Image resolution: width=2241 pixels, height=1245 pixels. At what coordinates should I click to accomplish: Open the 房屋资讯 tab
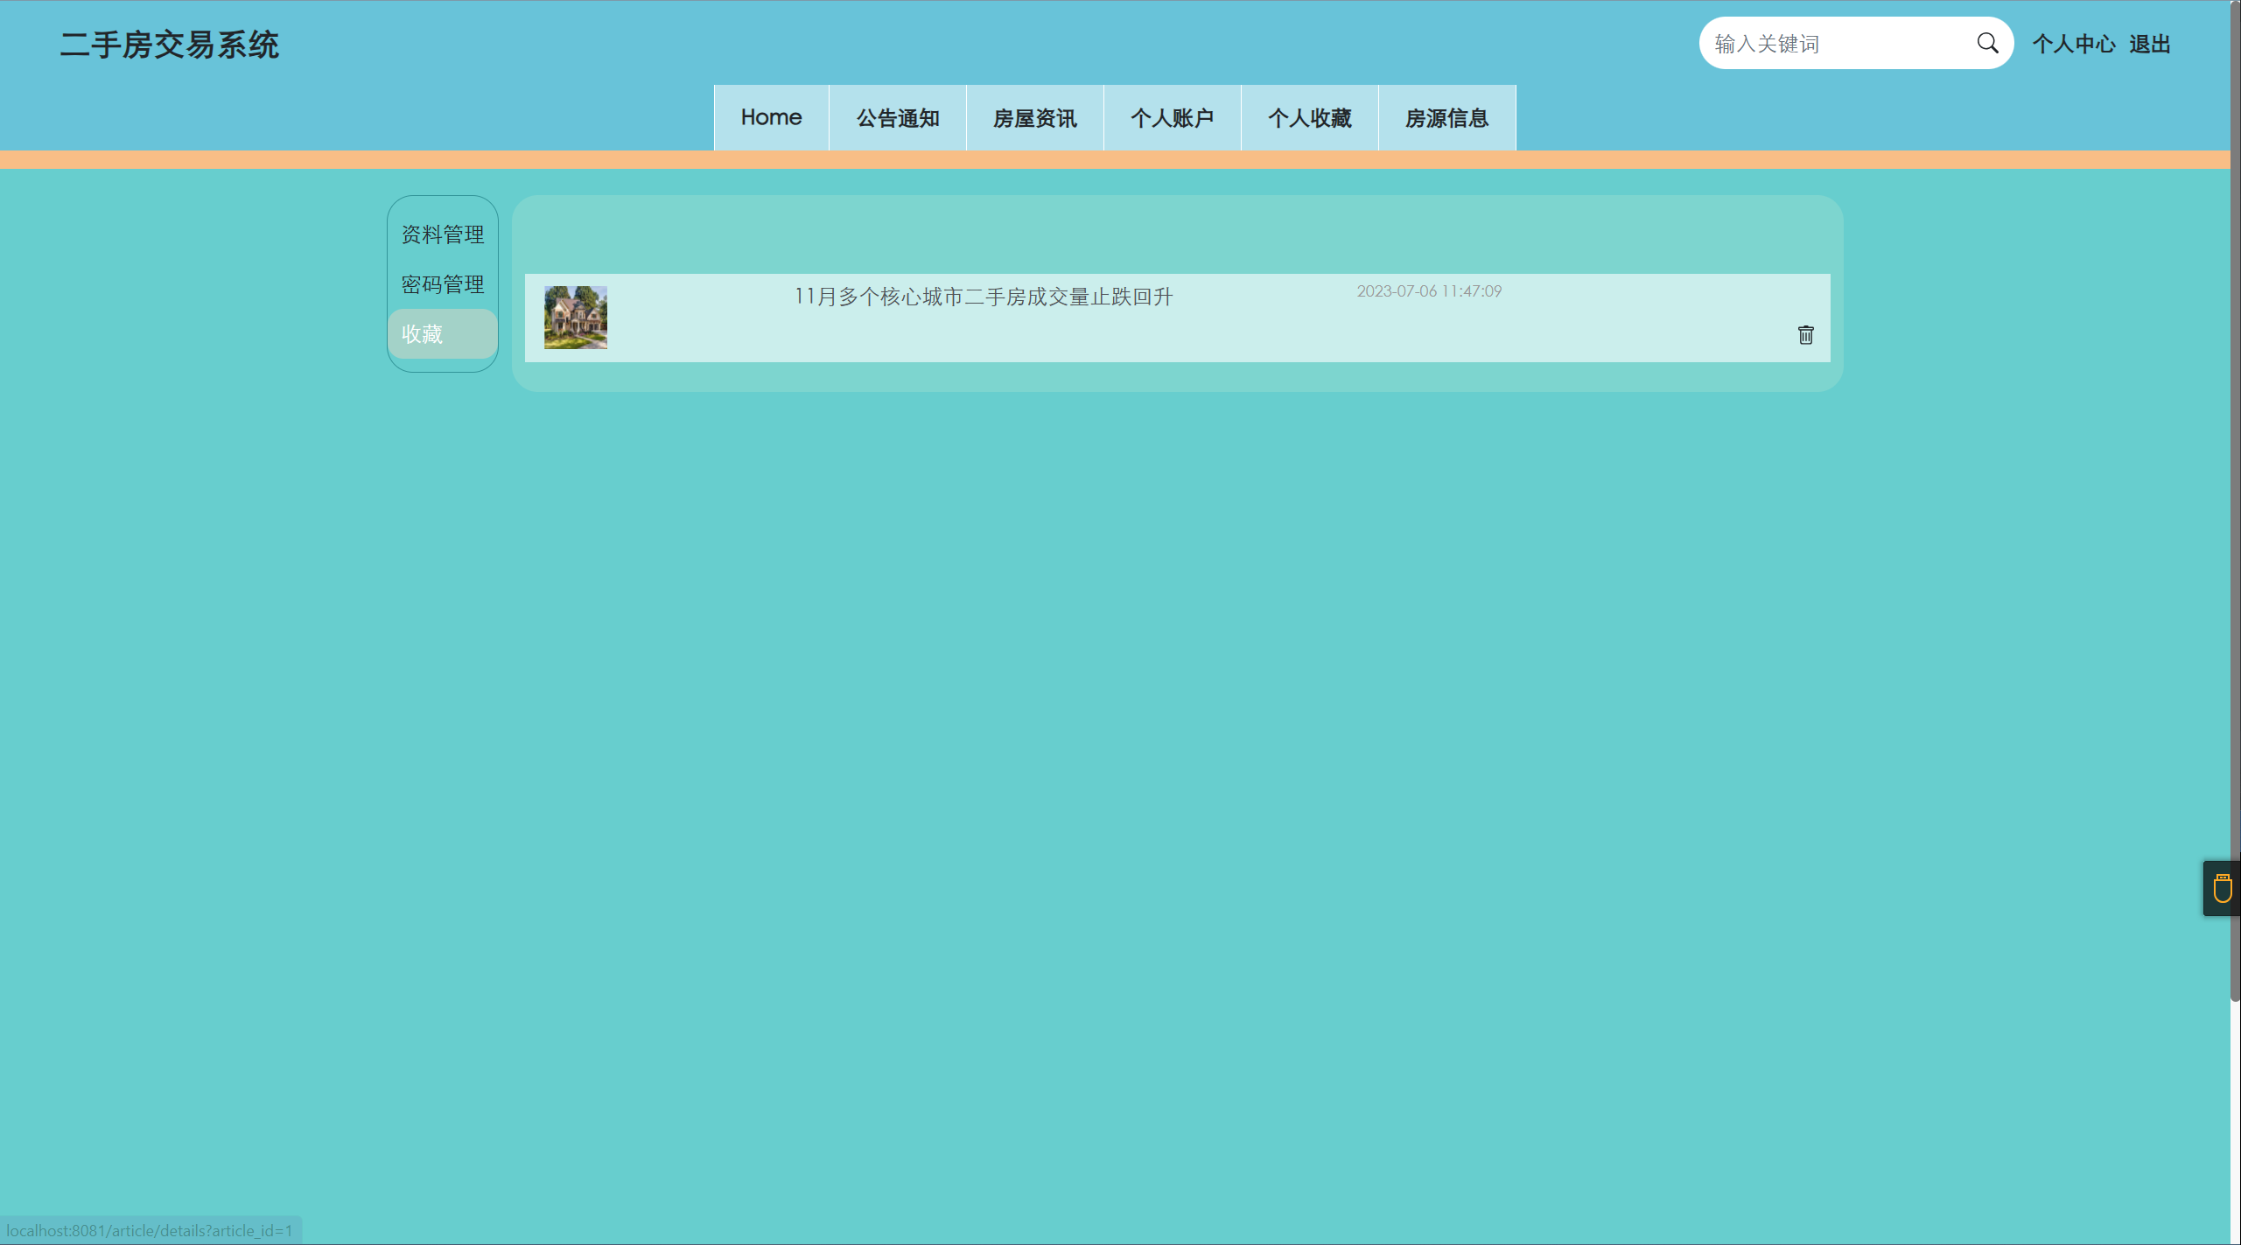click(1034, 117)
